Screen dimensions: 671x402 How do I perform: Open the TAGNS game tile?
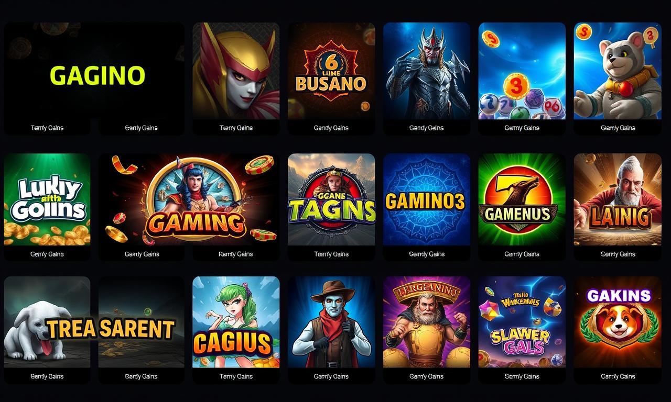(x=331, y=199)
